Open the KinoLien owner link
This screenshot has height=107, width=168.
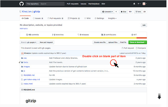click(x=27, y=11)
